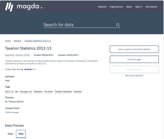Follow the Results breadcrumb link
The height and width of the screenshot is (139, 164).
17,41
